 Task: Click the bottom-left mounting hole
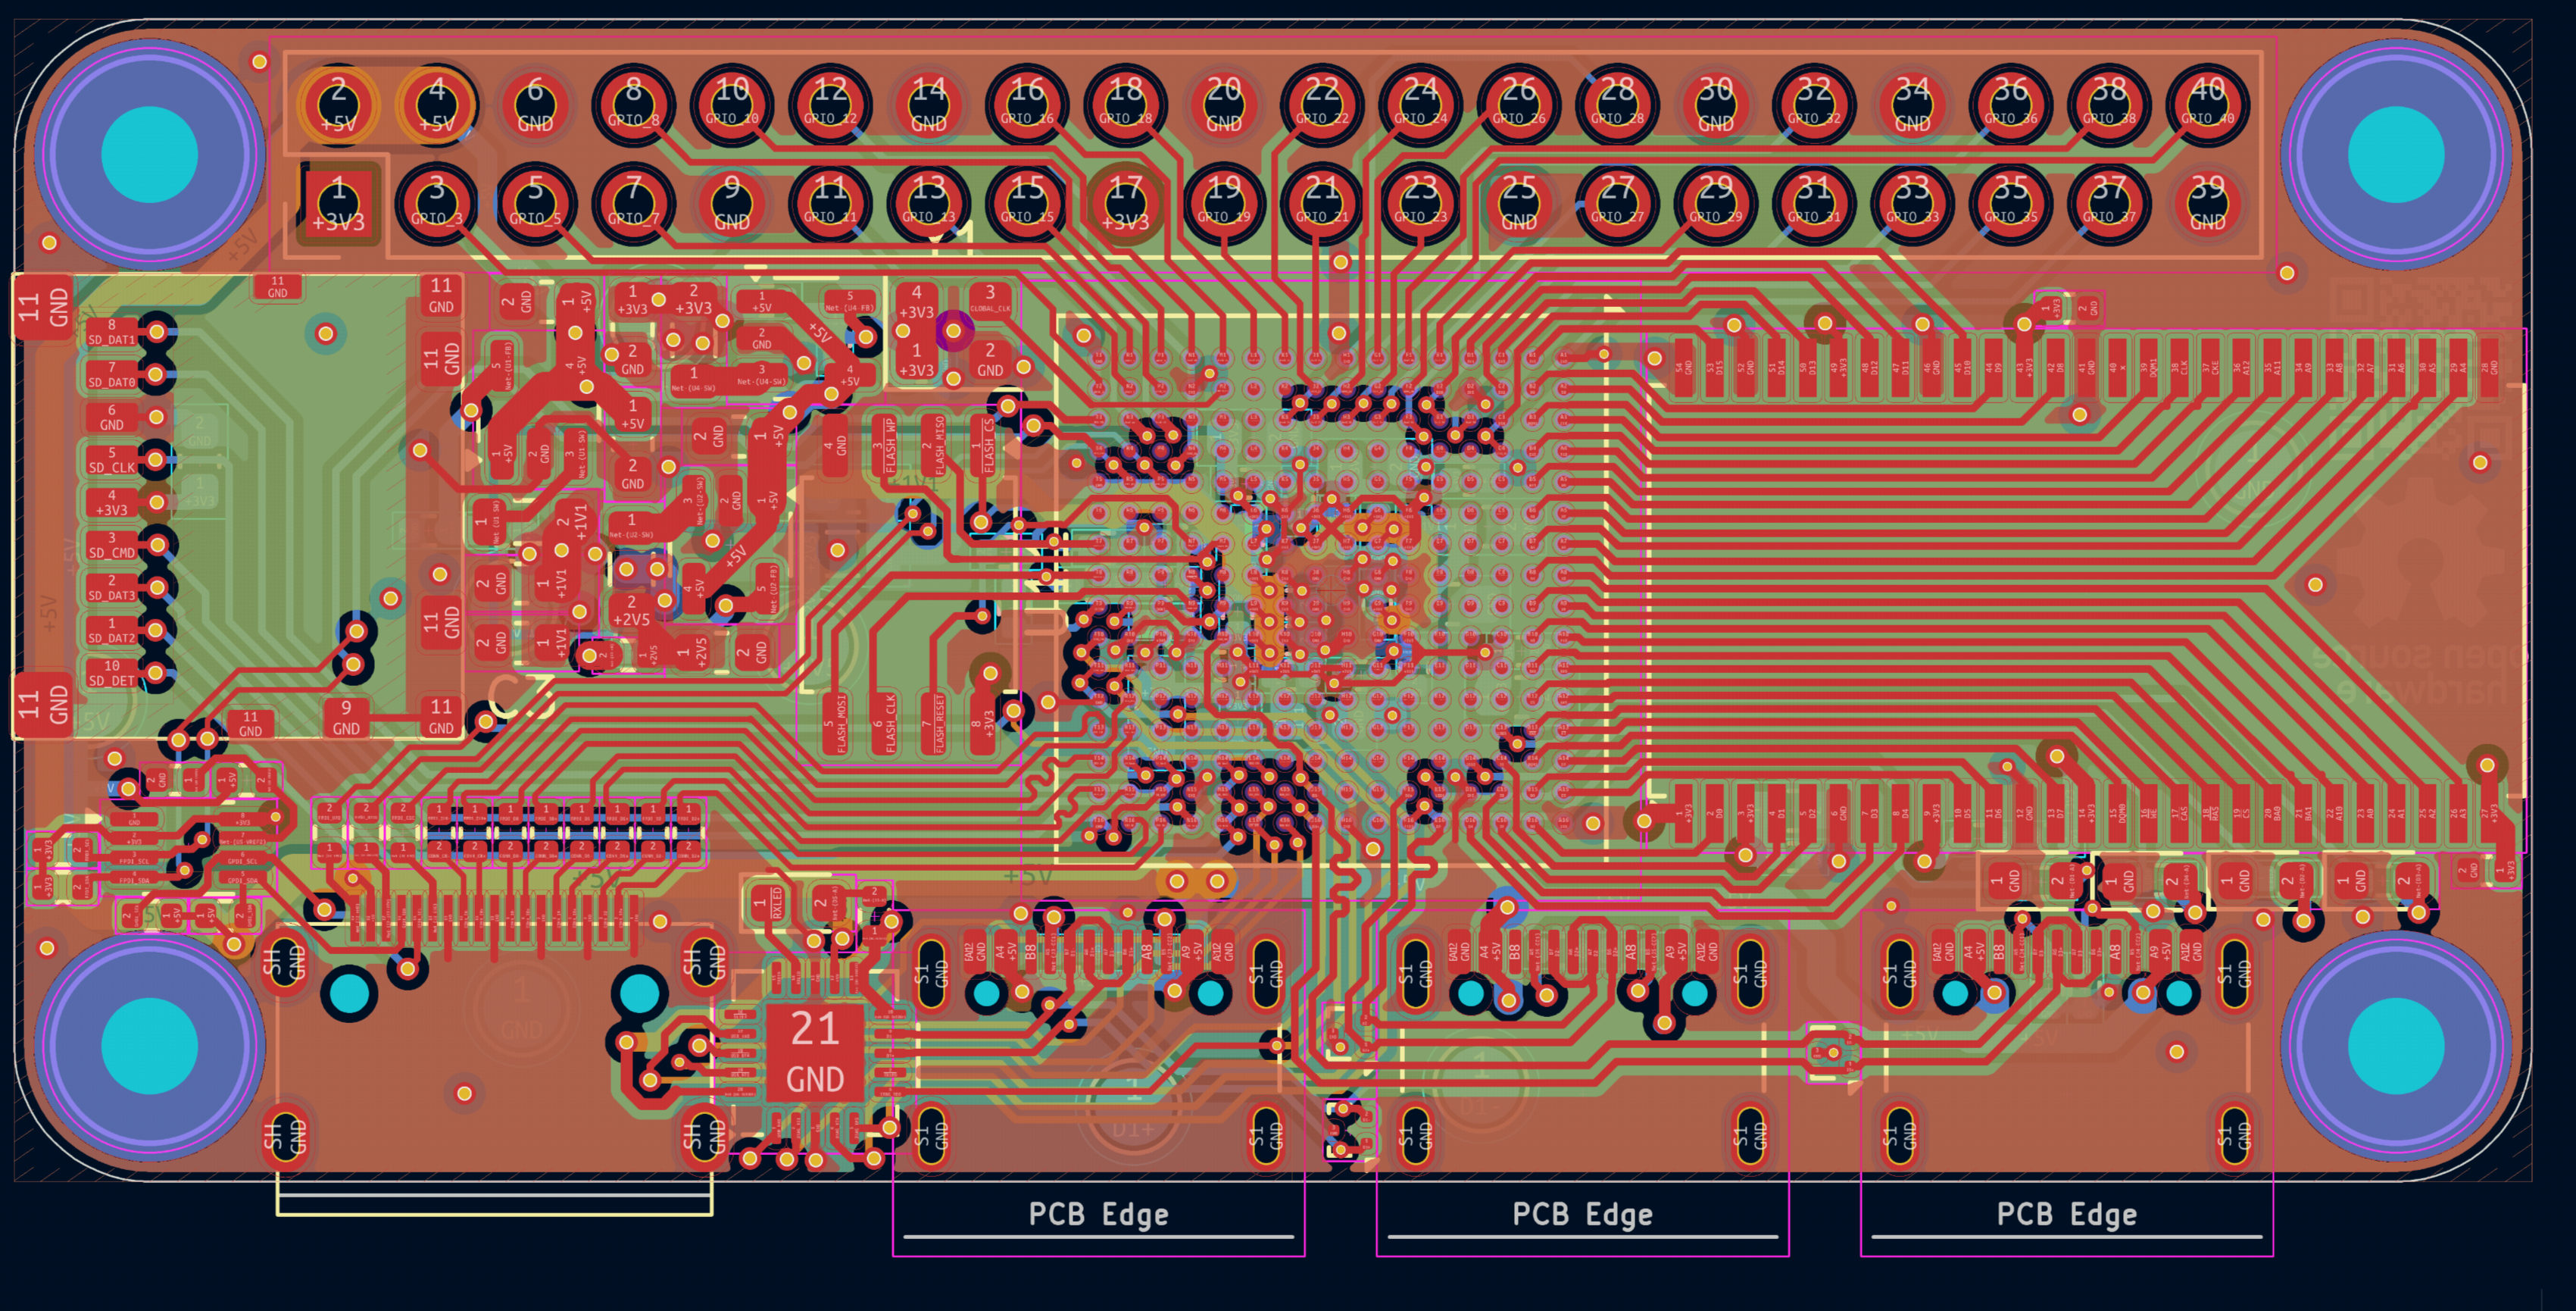(x=150, y=1045)
